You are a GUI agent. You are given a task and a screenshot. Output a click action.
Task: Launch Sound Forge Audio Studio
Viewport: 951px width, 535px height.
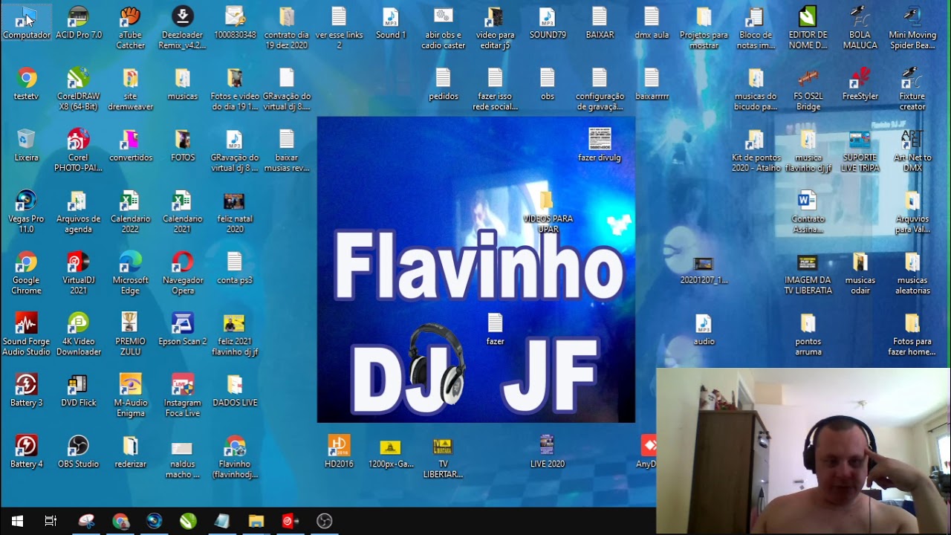coord(26,334)
